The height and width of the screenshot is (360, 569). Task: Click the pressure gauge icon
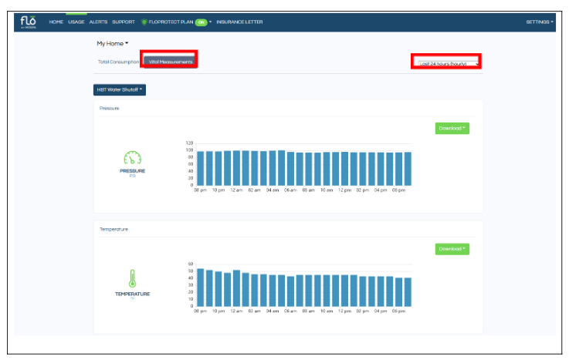click(x=133, y=157)
